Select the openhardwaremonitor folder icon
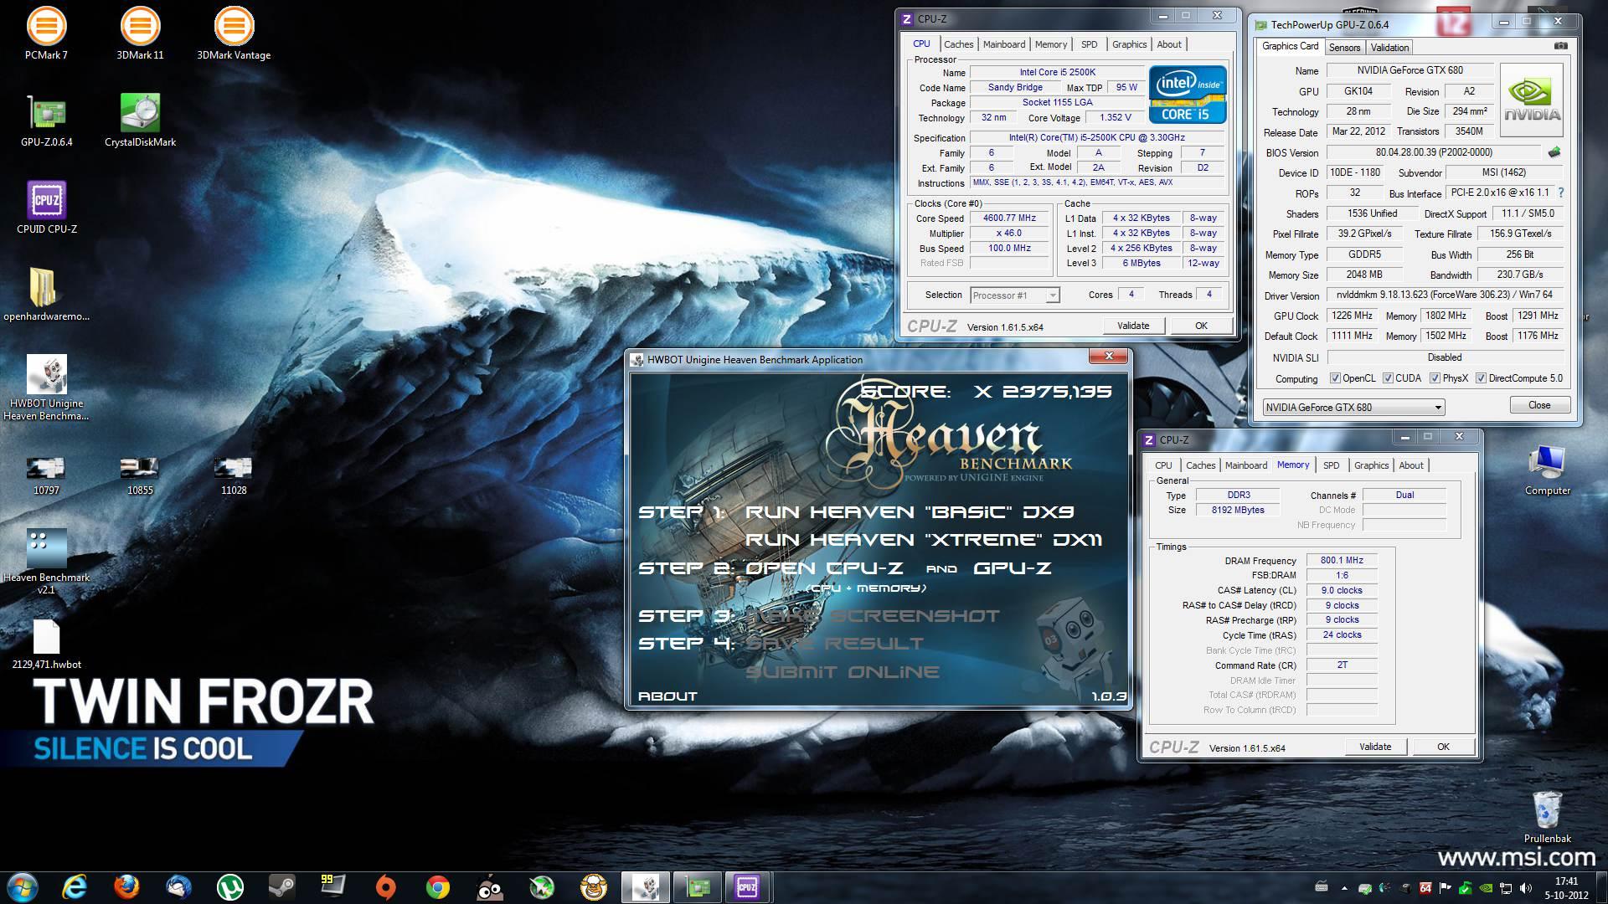This screenshot has width=1608, height=904. [46, 295]
